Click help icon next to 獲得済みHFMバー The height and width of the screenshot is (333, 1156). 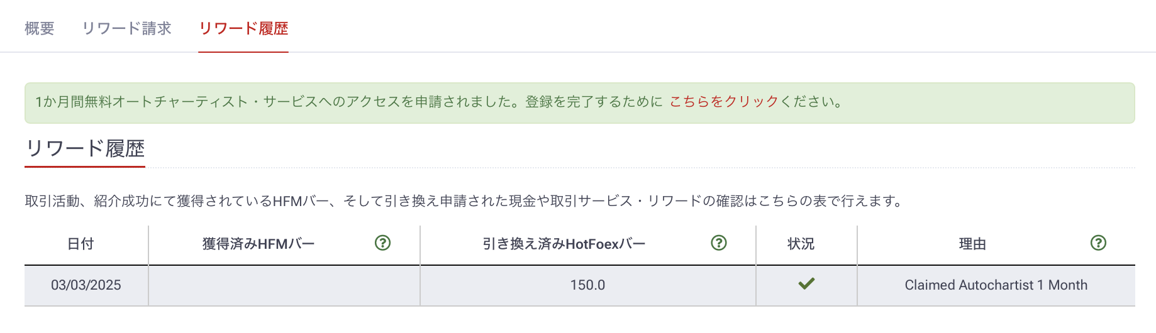(x=382, y=243)
